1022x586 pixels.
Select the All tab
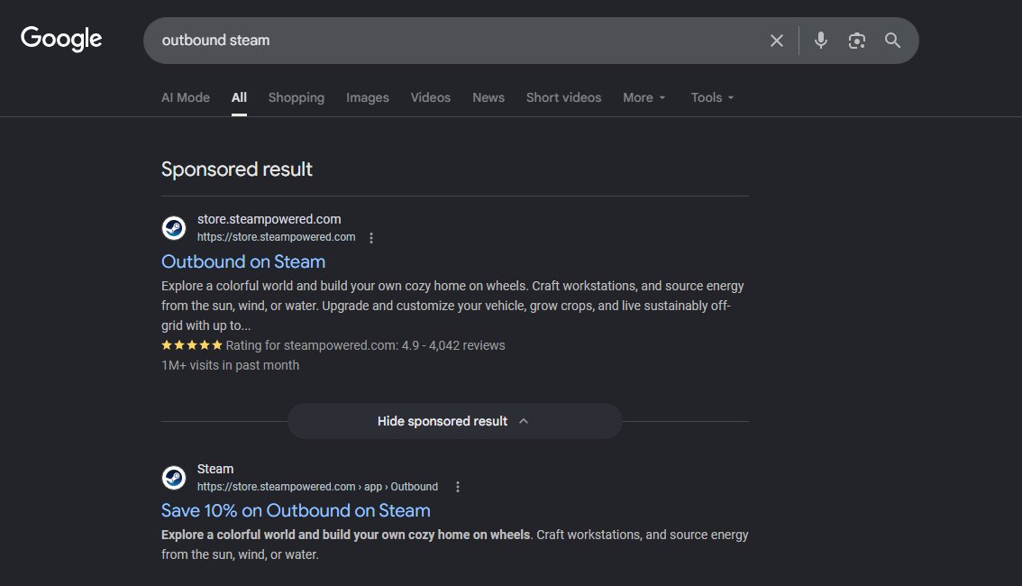pyautogui.click(x=239, y=97)
